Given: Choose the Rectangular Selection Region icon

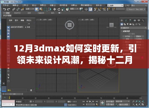Looking at the screenshot, I should [x=45, y=9].
